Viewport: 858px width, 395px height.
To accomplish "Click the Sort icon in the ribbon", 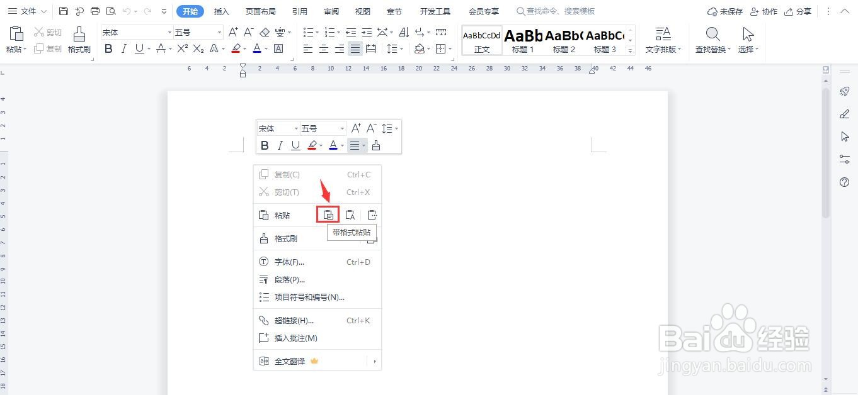I will 404,32.
